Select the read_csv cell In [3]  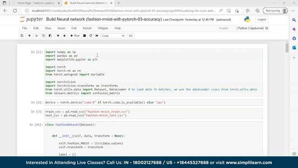click(153, 113)
